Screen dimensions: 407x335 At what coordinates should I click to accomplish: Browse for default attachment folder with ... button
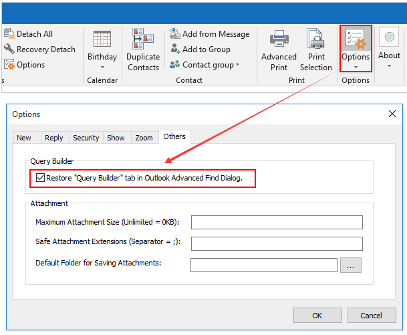(x=351, y=265)
